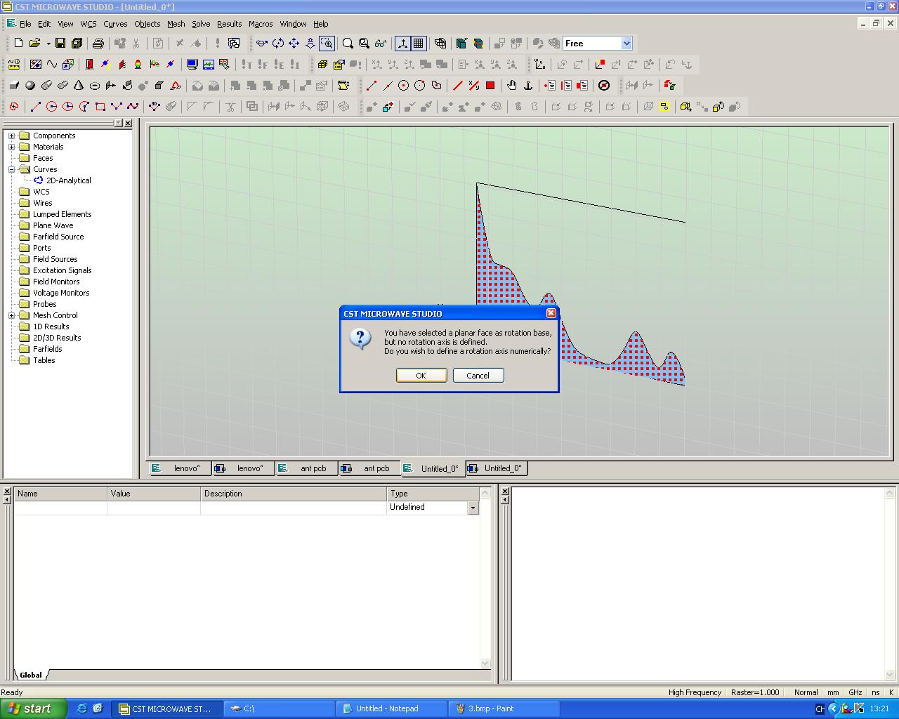
Task: Close the navigation tree panel
Action: (129, 123)
